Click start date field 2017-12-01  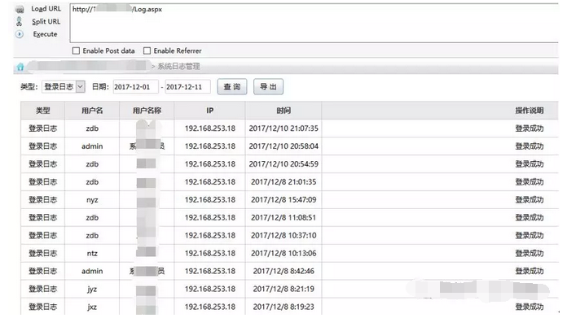[135, 87]
